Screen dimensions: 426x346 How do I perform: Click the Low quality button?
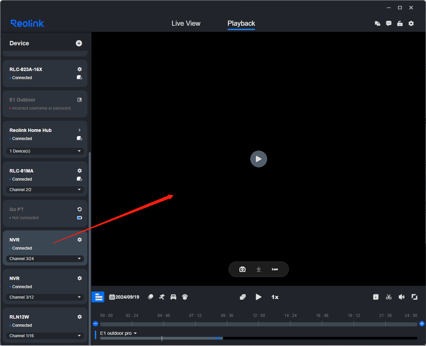click(275, 269)
